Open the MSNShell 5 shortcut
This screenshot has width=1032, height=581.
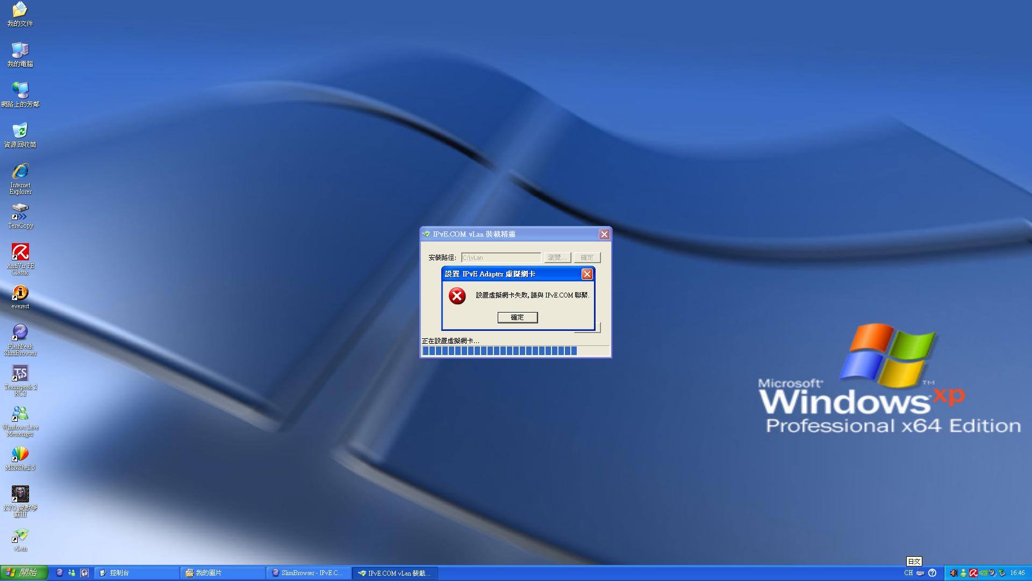point(20,454)
